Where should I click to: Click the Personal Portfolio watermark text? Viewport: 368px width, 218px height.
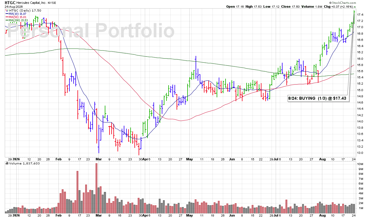point(91,31)
